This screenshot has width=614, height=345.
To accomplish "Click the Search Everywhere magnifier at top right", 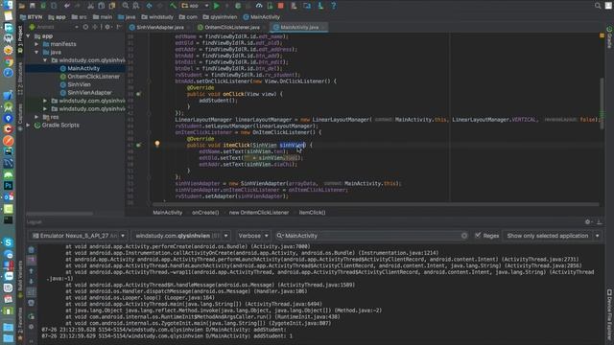I will coord(598,6).
